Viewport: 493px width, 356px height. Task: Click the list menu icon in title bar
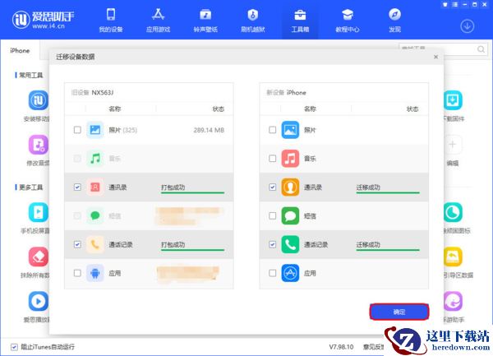coord(454,4)
